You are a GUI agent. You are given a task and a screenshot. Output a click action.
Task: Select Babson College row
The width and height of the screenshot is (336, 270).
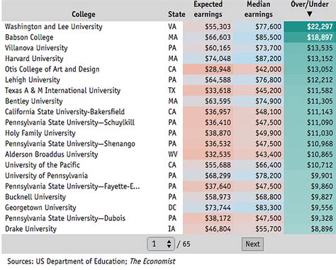tap(169, 37)
